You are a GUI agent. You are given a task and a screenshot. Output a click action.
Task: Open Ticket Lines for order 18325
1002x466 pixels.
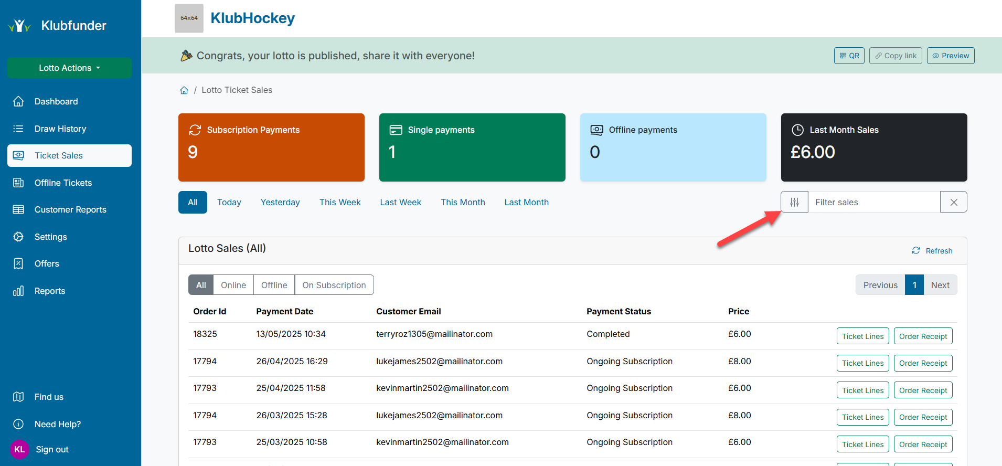pos(862,336)
